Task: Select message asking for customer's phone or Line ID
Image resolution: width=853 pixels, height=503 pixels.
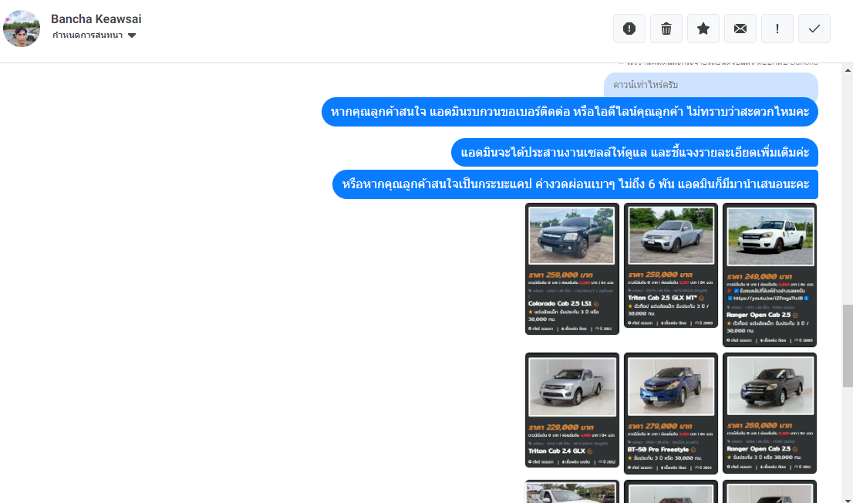Action: (570, 112)
